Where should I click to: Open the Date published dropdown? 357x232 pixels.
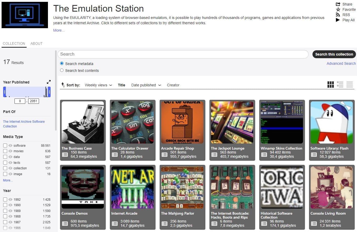coord(146,85)
